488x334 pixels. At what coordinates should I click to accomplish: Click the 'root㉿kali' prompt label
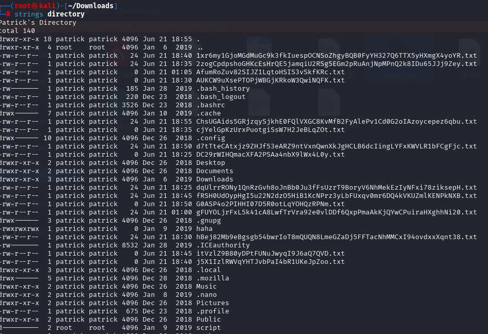(x=35, y=6)
